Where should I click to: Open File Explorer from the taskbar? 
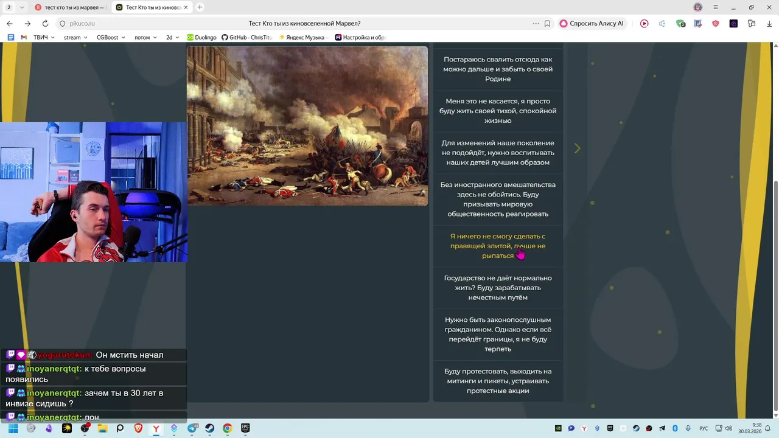pyautogui.click(x=102, y=428)
